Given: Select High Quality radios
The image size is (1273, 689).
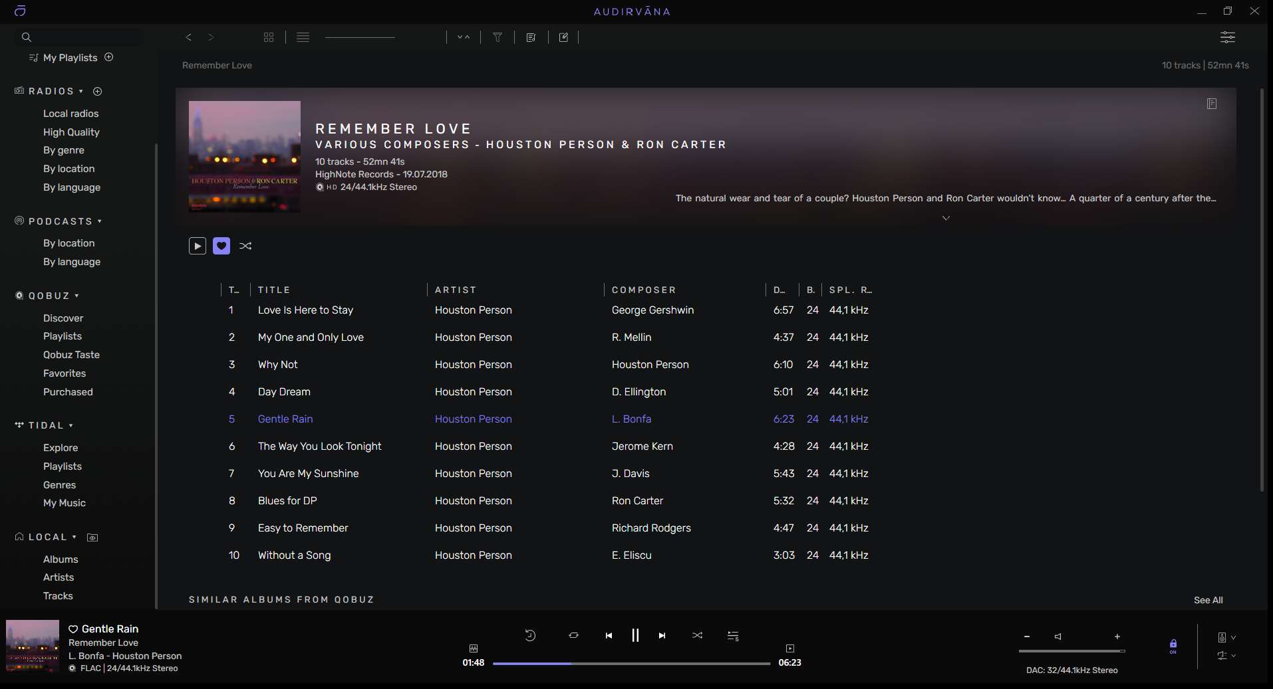Looking at the screenshot, I should 71,132.
